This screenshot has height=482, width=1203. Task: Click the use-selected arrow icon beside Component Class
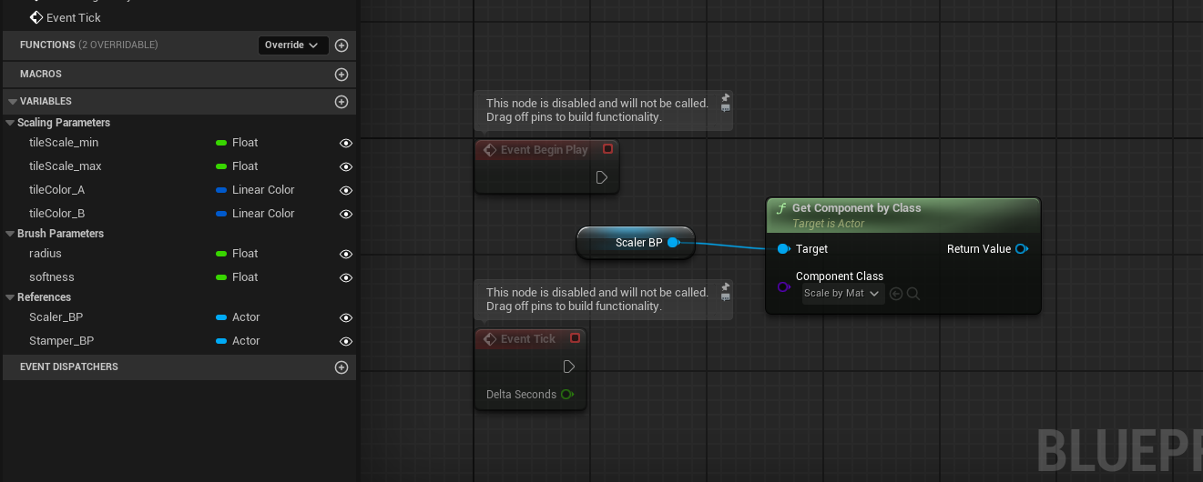click(x=896, y=294)
